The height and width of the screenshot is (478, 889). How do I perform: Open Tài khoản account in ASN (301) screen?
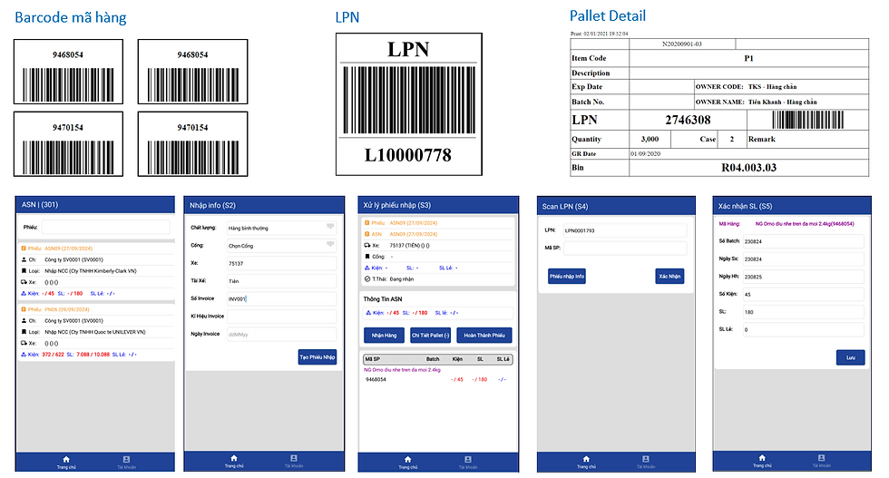(126, 462)
